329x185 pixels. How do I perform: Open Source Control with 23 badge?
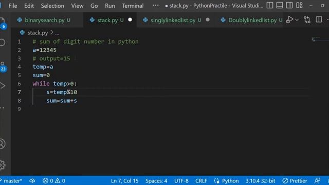[3, 67]
